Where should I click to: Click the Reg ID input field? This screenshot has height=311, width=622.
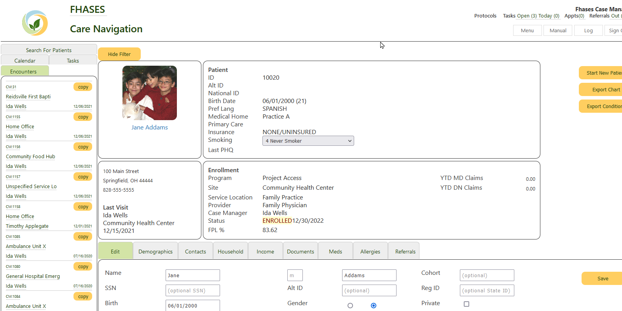point(487,290)
